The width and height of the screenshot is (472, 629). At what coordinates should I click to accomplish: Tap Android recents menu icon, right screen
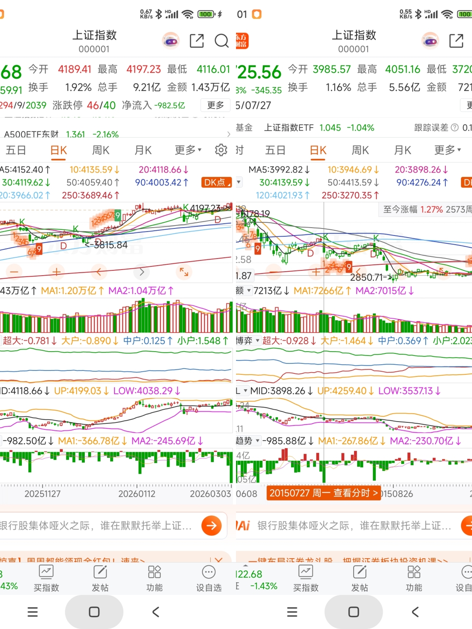pos(292,612)
